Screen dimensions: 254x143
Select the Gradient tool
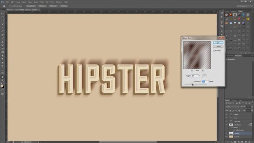click(x=2, y=52)
